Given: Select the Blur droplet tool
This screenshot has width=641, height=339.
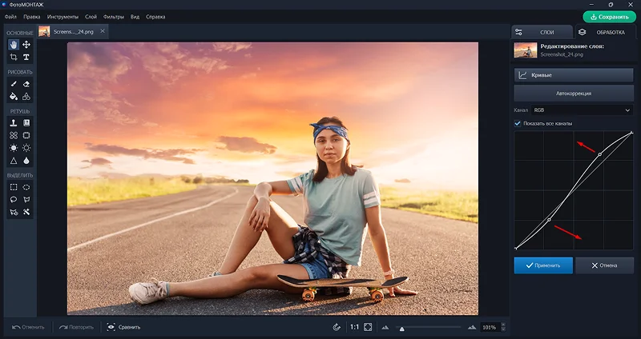Looking at the screenshot, I should (x=26, y=161).
